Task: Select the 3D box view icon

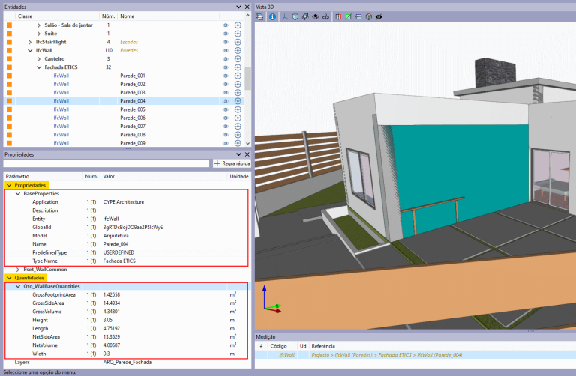Action: pyautogui.click(x=295, y=17)
